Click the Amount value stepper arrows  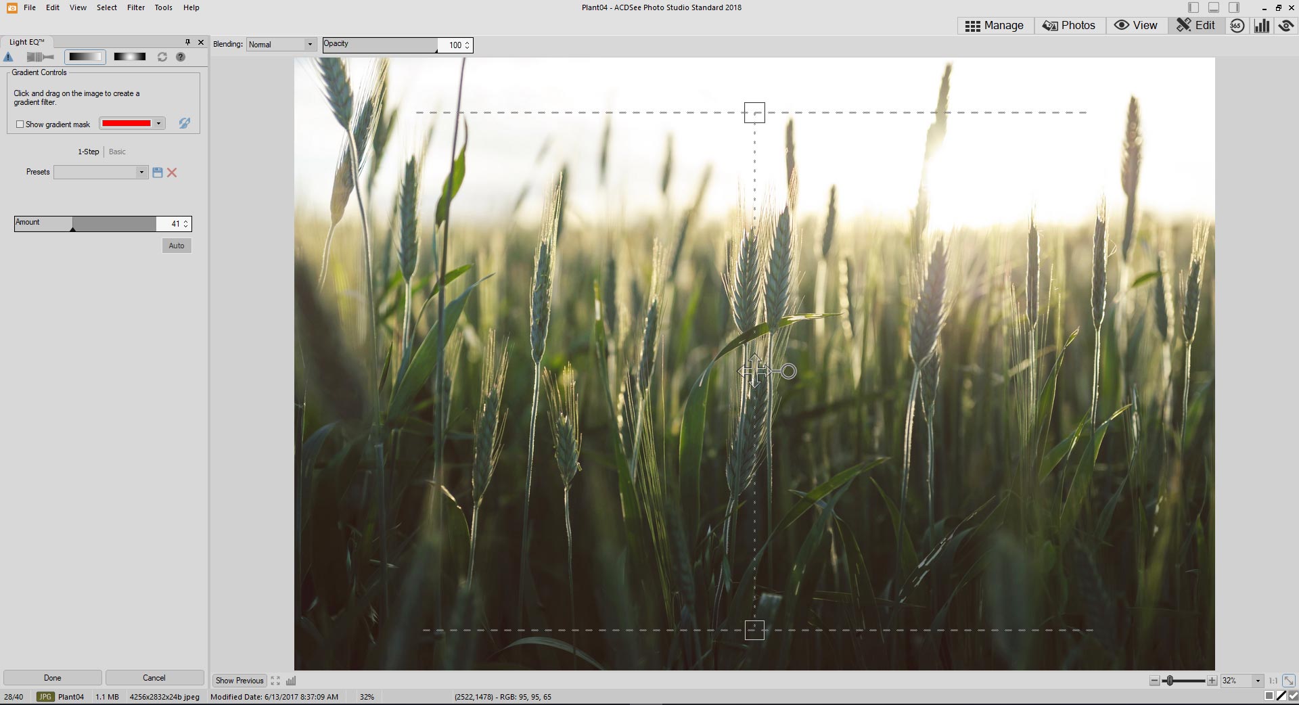click(x=185, y=223)
